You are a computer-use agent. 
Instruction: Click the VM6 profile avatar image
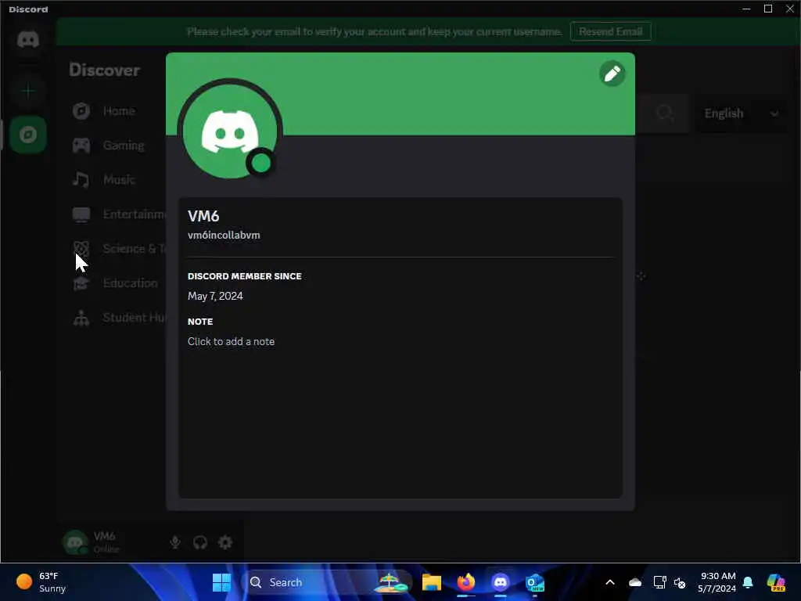(229, 131)
